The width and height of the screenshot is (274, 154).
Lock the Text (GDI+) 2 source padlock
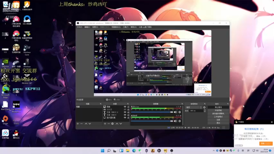(128, 112)
